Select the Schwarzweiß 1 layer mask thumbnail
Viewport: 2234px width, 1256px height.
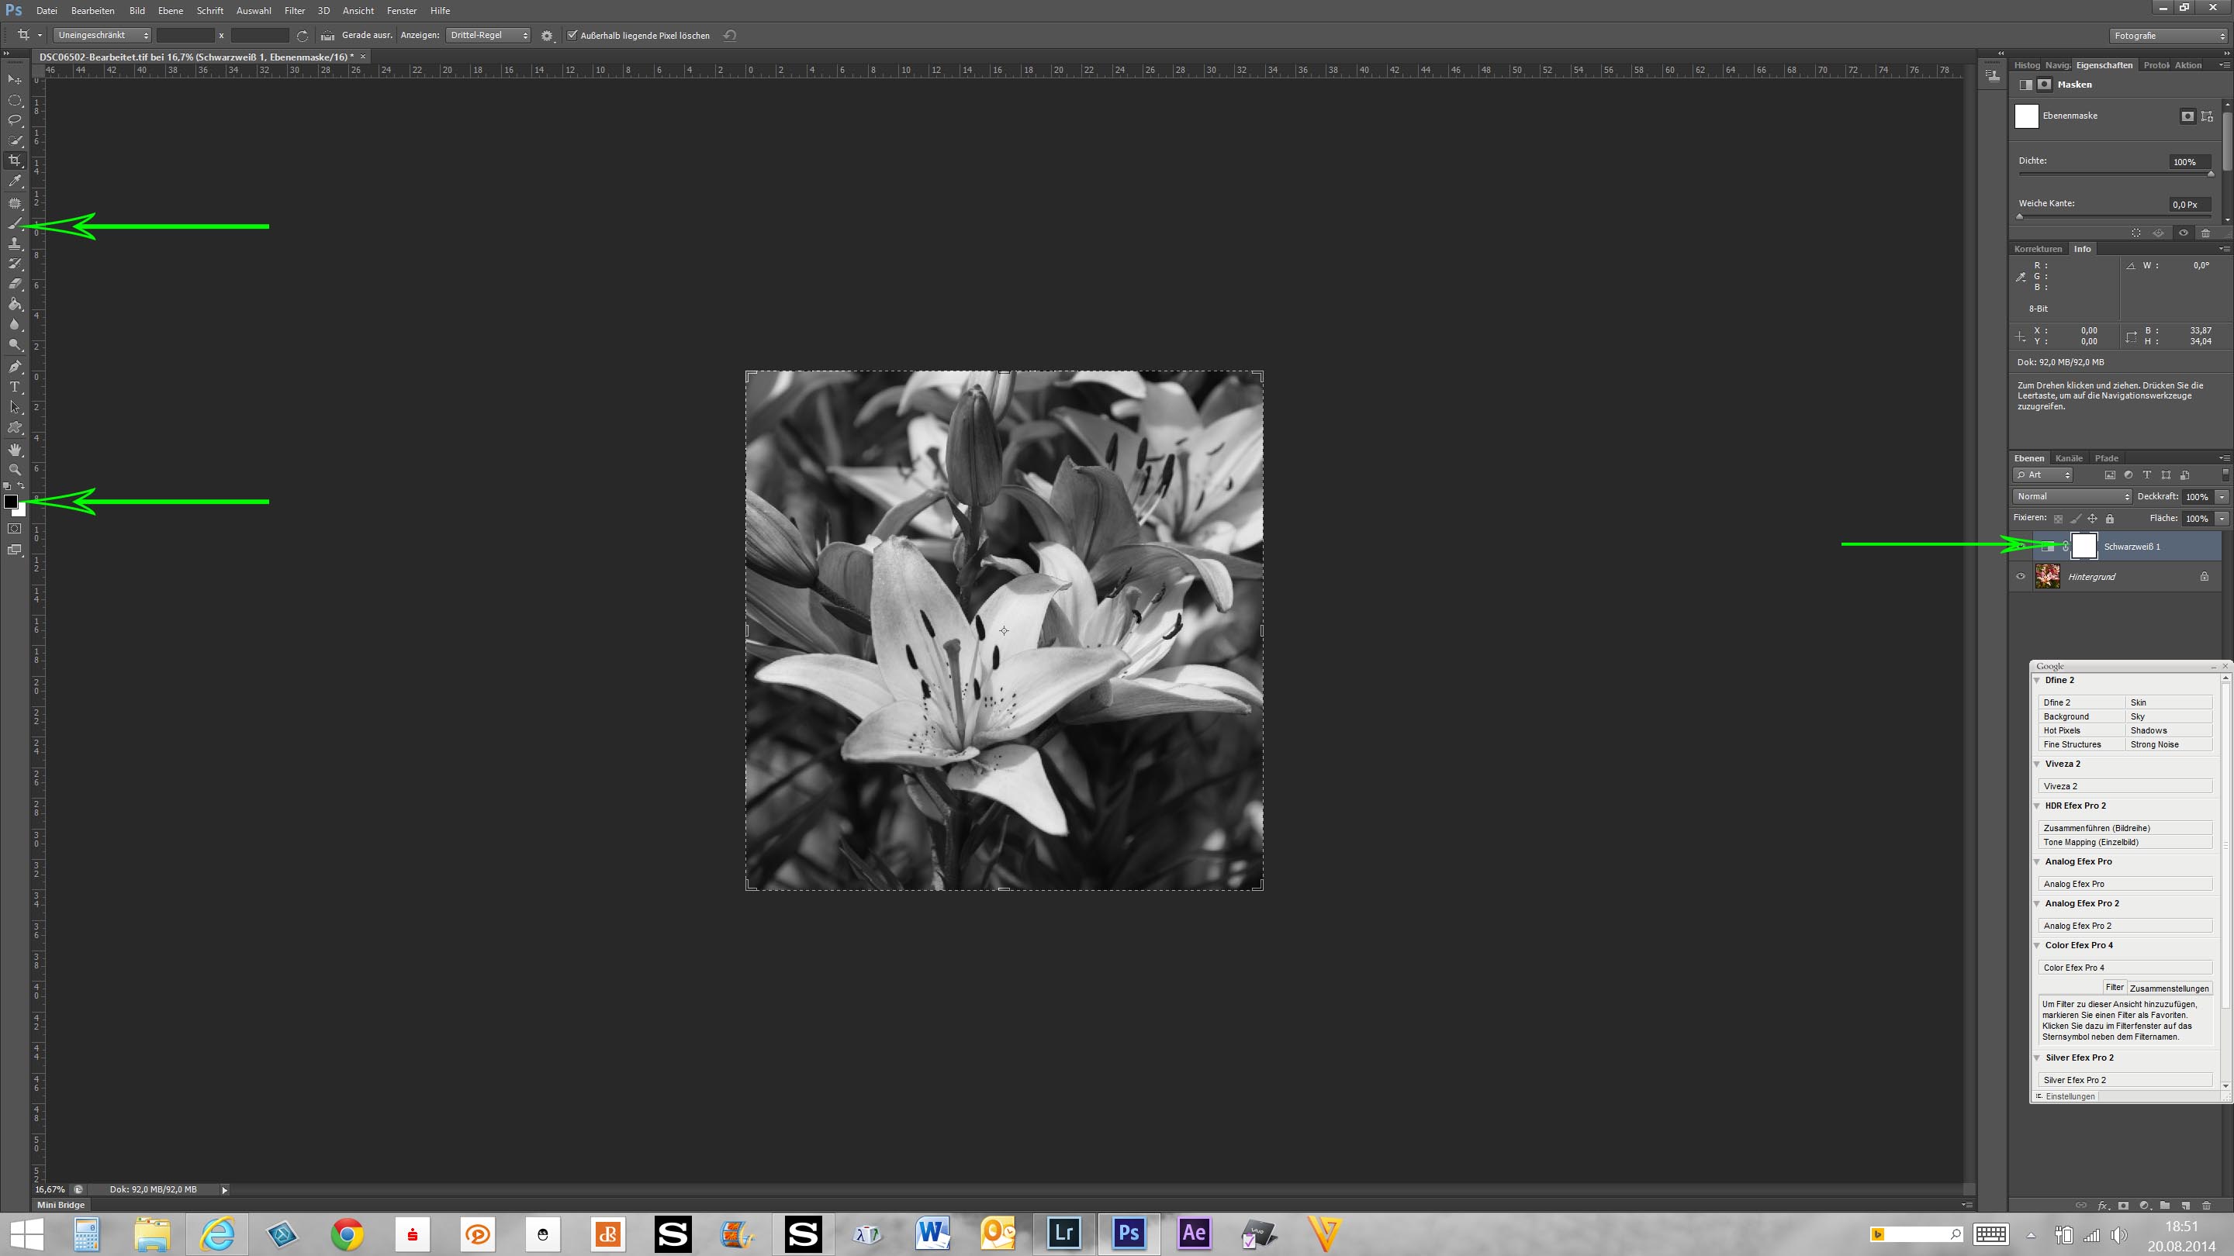tap(2084, 546)
